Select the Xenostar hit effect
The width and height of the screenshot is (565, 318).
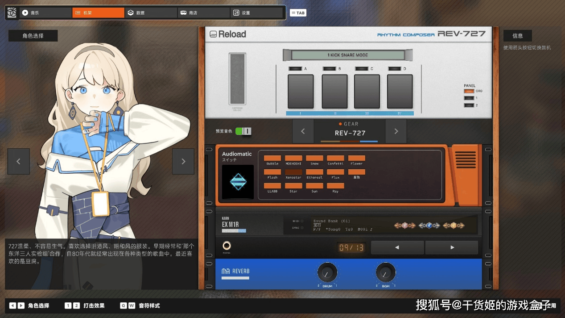pyautogui.click(x=293, y=172)
